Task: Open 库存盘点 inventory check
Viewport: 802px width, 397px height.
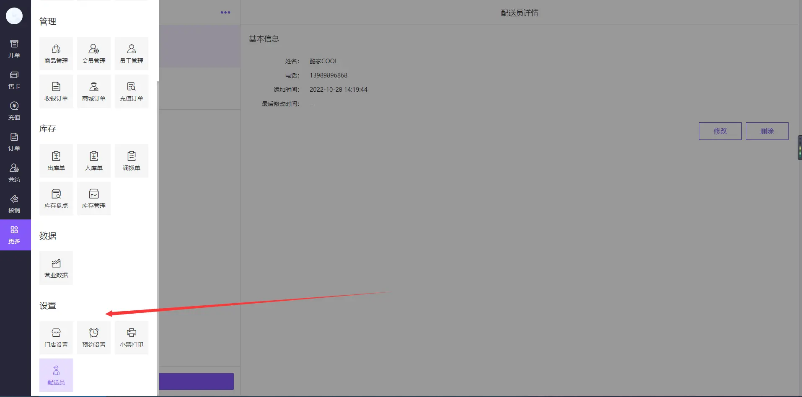Action: [56, 198]
